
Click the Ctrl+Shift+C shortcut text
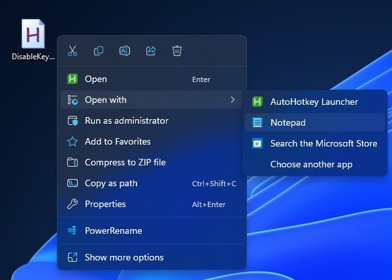214,184
